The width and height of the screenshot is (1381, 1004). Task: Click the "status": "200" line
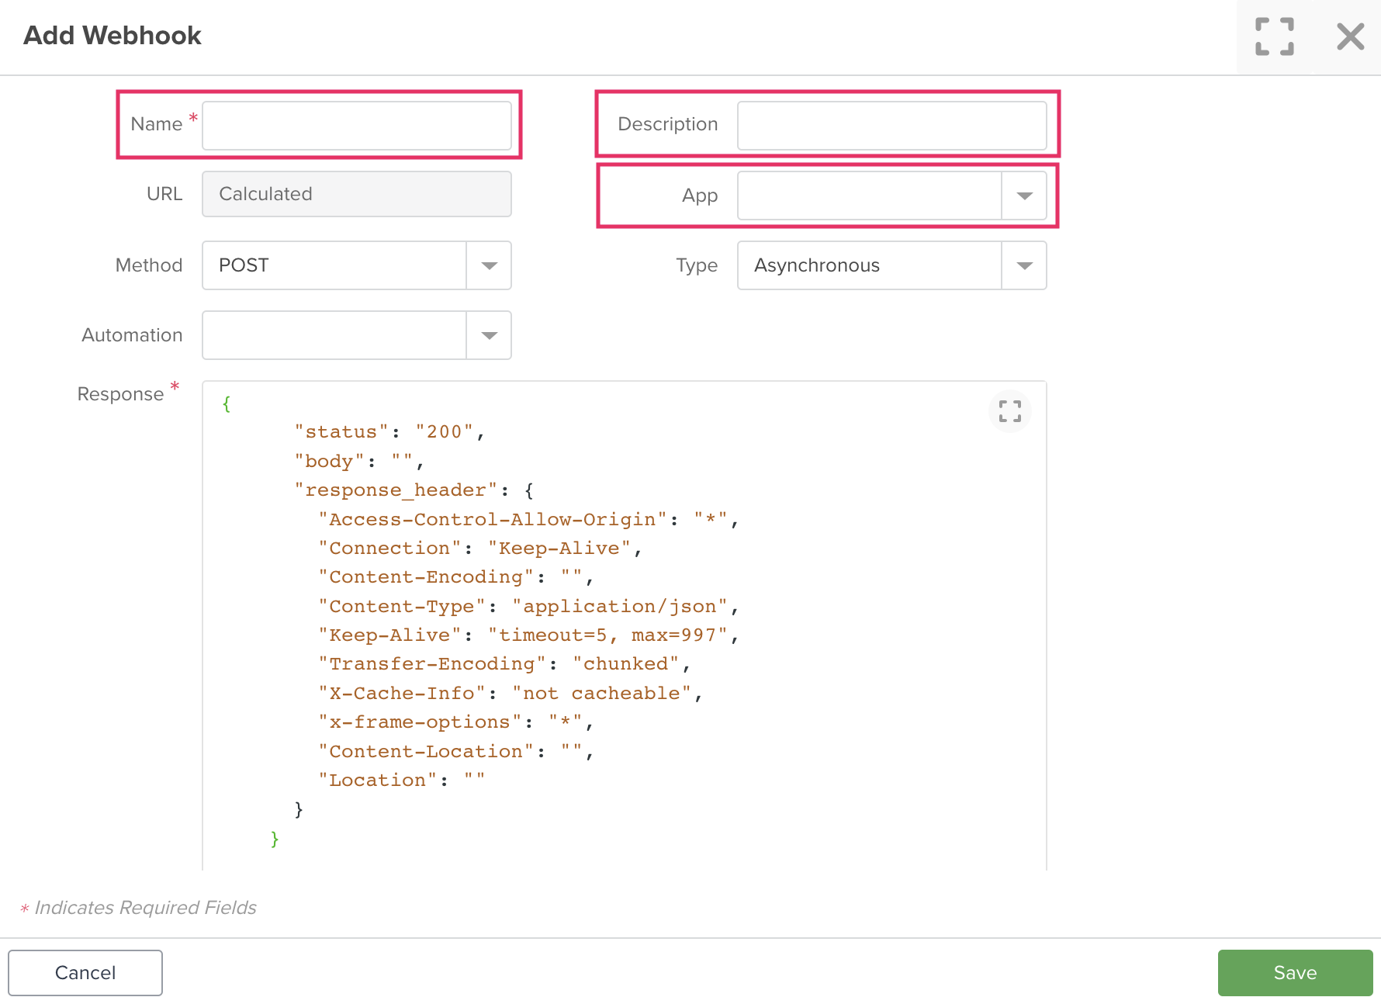coord(390,432)
